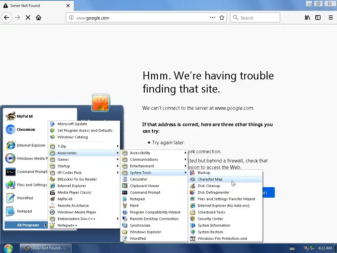This screenshot has width=337, height=253.
Task: Open Clipboard Viewer from Accessories
Action: [154, 186]
